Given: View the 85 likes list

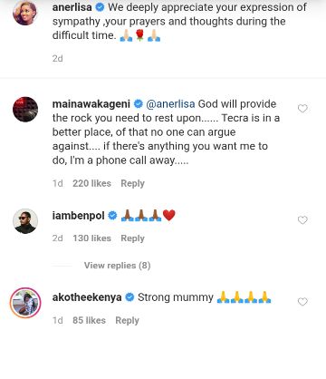Looking at the screenshot, I should [x=89, y=320].
